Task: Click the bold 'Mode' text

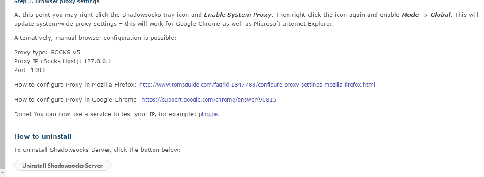Action: click(410, 15)
